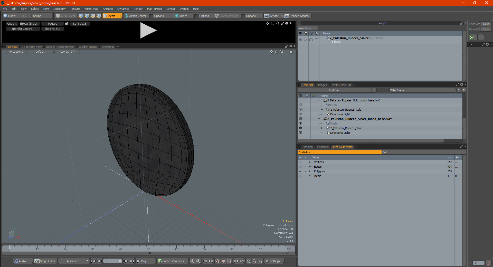Collapse 2_Pakistan_Rupees_Silver_modo_base.lxo scene tree
This screenshot has height=267, width=493.
click(319, 119)
